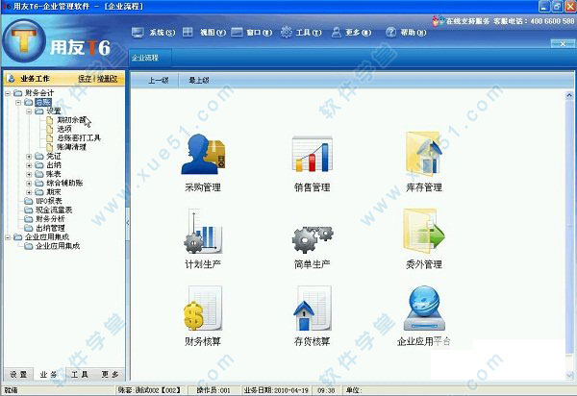Launch the 简单生产 gears icon
577x396 pixels.
pyautogui.click(x=313, y=239)
